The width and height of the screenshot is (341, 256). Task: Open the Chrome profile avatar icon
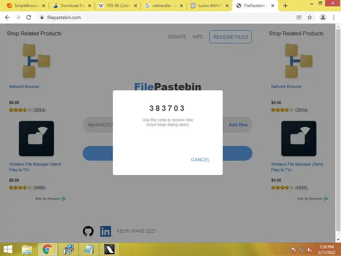(323, 17)
